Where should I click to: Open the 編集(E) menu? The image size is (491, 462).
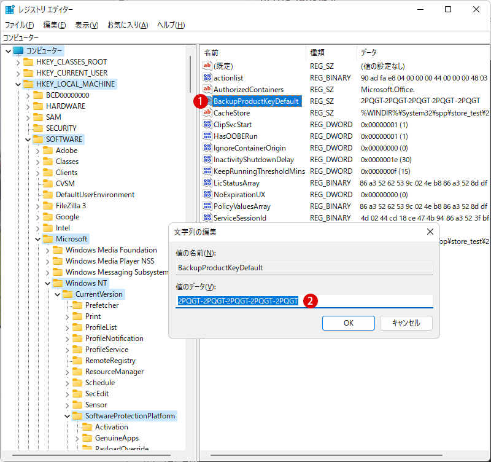pos(55,25)
